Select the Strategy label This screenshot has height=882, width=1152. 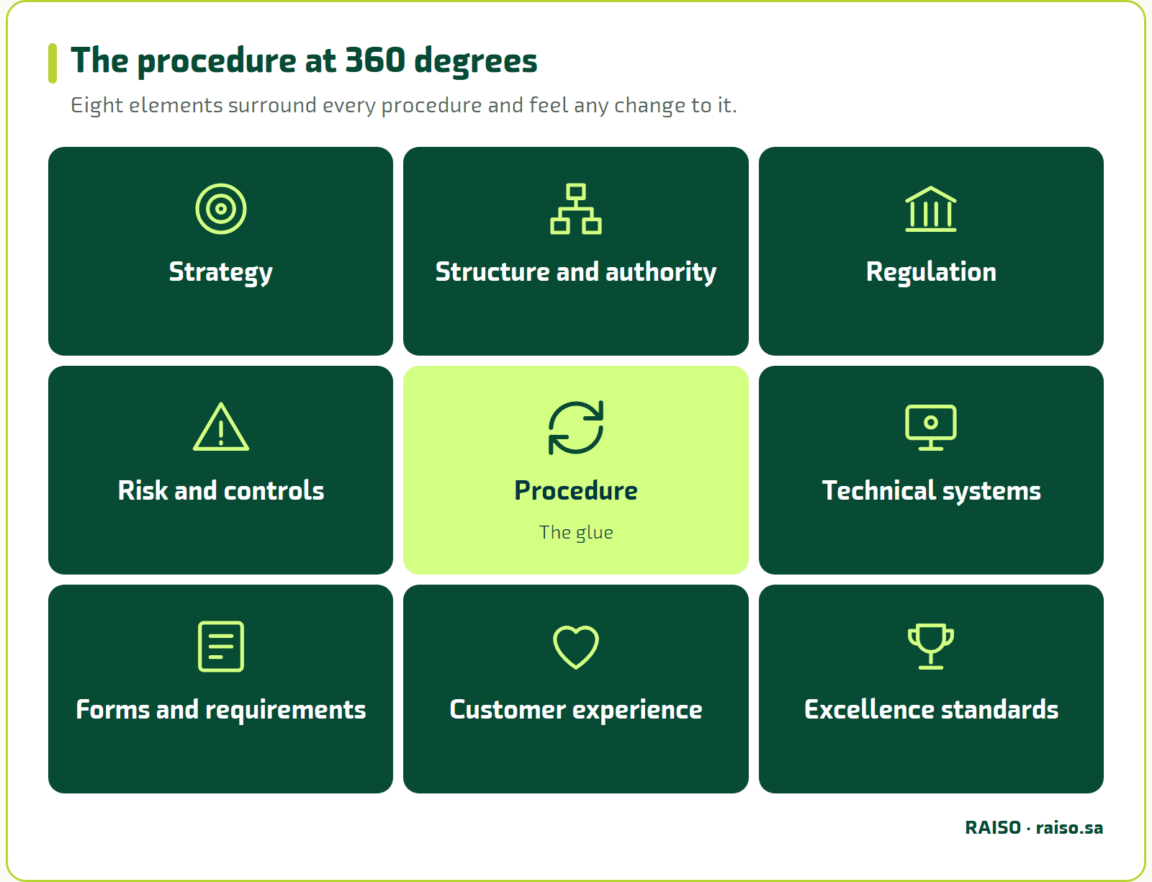click(221, 272)
